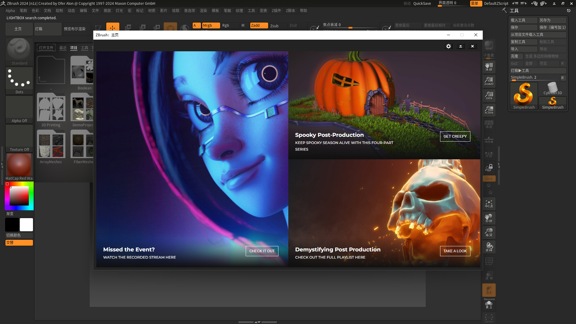Click the 载入工具 load tool button
The width and height of the screenshot is (576, 324).
point(524,20)
